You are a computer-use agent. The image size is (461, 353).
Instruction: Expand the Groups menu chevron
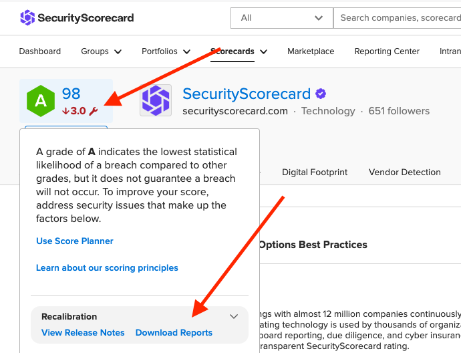118,51
